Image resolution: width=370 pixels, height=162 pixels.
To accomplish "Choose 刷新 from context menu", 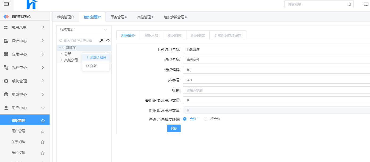I will pos(96,66).
